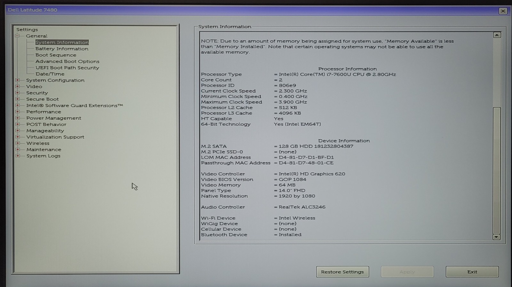Screen dimensions: 512x287
Task: Click the Processor Type value text
Action: point(337,74)
